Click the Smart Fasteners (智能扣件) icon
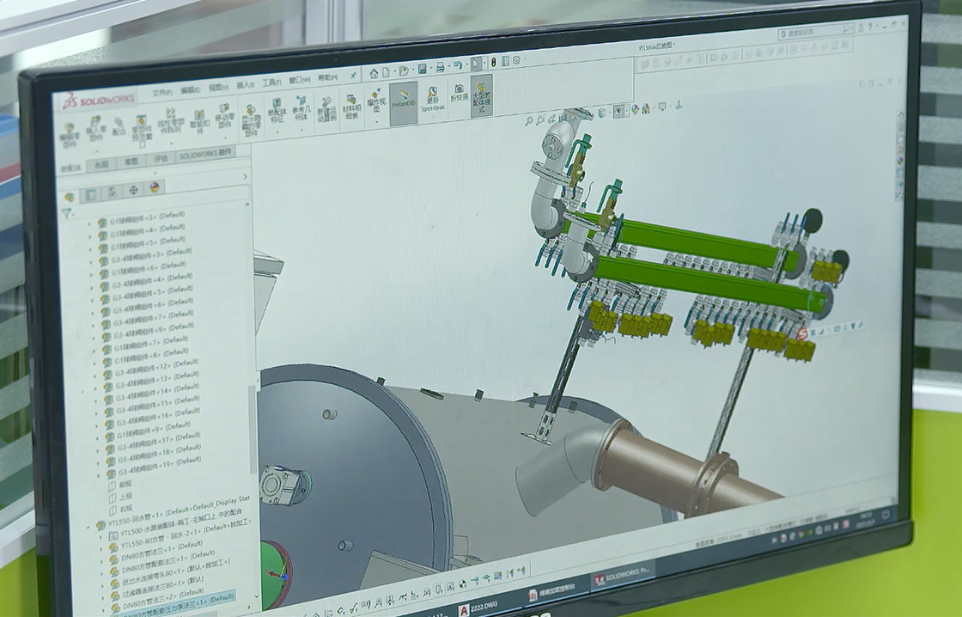The width and height of the screenshot is (962, 617). (199, 121)
